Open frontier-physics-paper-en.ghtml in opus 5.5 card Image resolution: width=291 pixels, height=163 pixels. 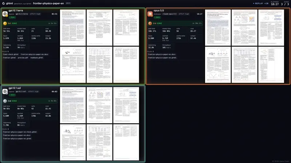click(x=162, y=58)
